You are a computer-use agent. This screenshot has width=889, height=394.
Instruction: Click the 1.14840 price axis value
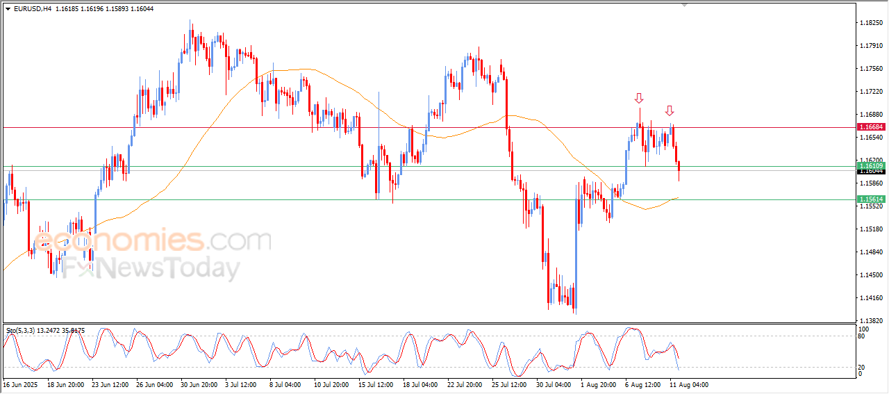tap(871, 252)
